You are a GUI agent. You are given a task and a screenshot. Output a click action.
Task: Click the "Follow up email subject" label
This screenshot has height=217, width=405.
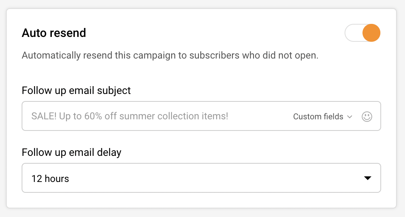pos(76,90)
